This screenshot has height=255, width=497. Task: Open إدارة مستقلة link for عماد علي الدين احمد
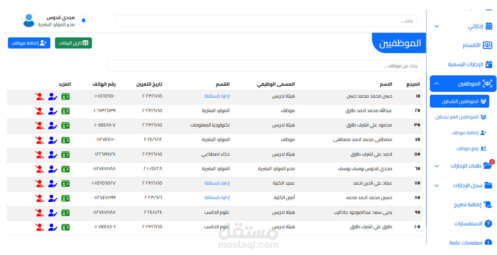[217, 183]
